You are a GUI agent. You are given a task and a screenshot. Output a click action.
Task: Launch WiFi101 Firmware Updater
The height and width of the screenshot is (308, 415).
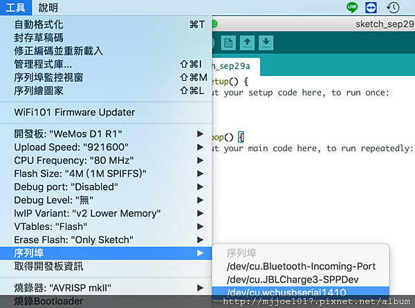(x=106, y=113)
